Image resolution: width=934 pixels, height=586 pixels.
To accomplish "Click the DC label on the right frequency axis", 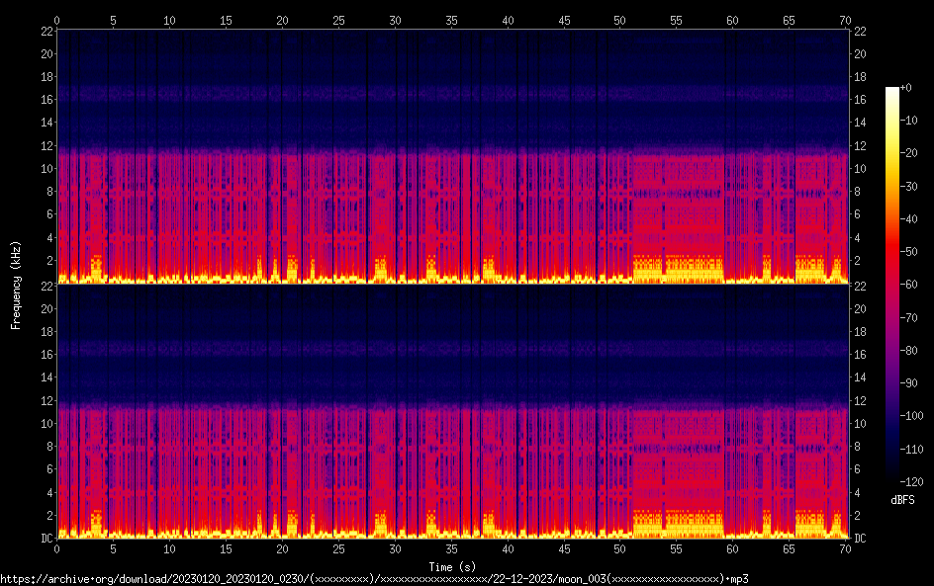I will click(x=860, y=539).
